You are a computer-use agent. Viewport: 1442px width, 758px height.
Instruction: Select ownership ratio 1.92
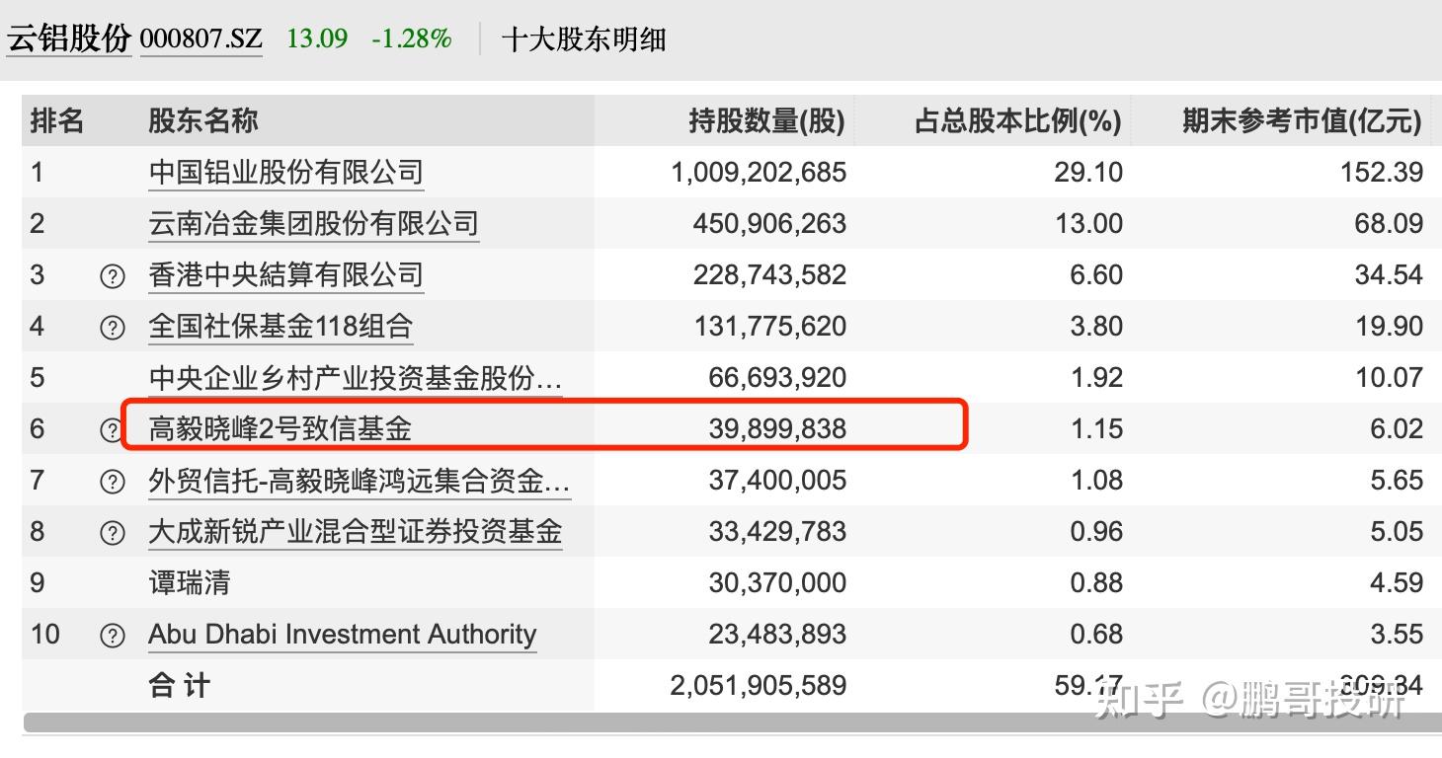tap(1097, 378)
